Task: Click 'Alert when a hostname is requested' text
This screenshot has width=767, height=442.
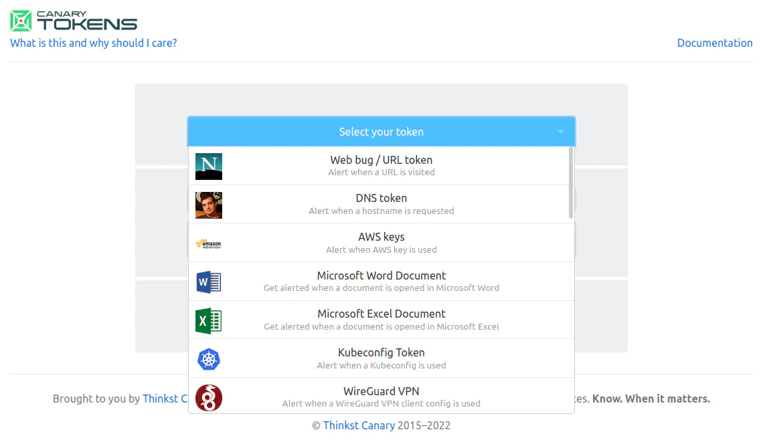Action: (381, 211)
